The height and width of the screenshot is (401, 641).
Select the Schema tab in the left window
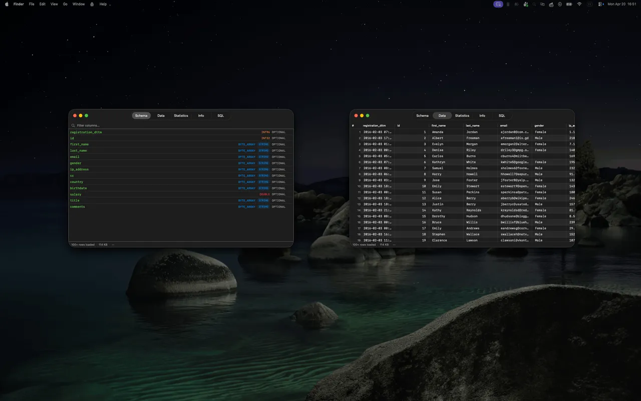tap(141, 116)
